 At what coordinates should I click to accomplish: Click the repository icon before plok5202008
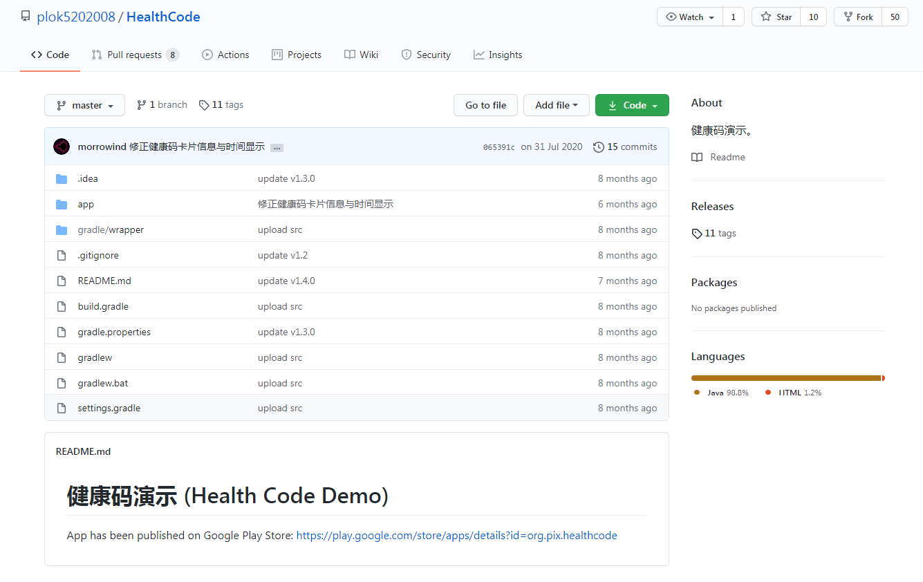[26, 17]
